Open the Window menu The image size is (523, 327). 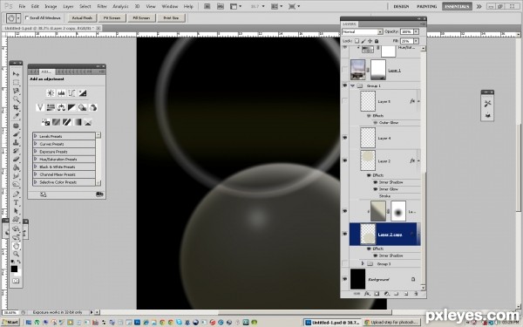tap(170, 6)
